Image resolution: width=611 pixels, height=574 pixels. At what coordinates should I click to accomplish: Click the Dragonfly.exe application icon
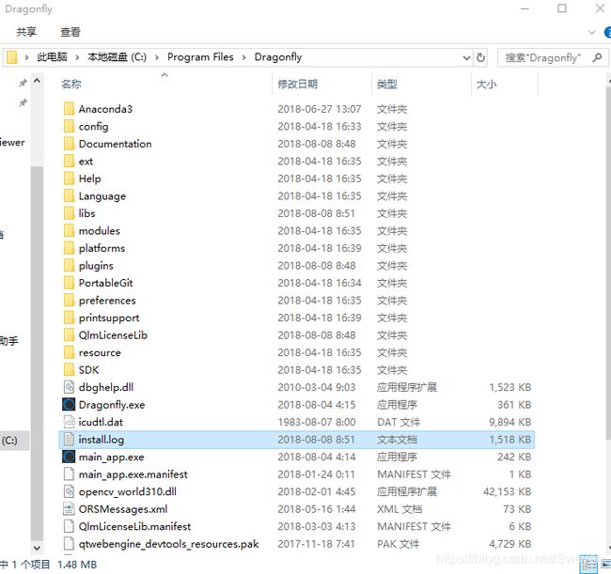[x=69, y=405]
